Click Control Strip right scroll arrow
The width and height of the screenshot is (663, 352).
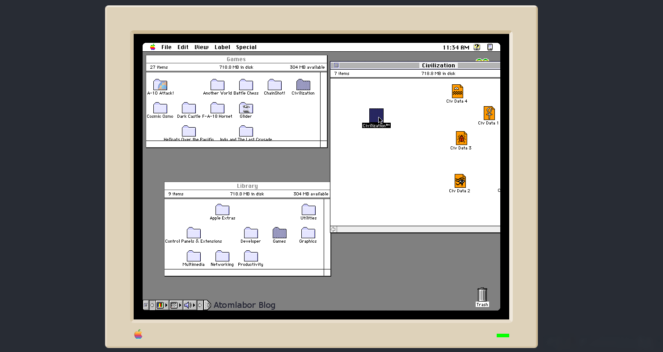200,305
